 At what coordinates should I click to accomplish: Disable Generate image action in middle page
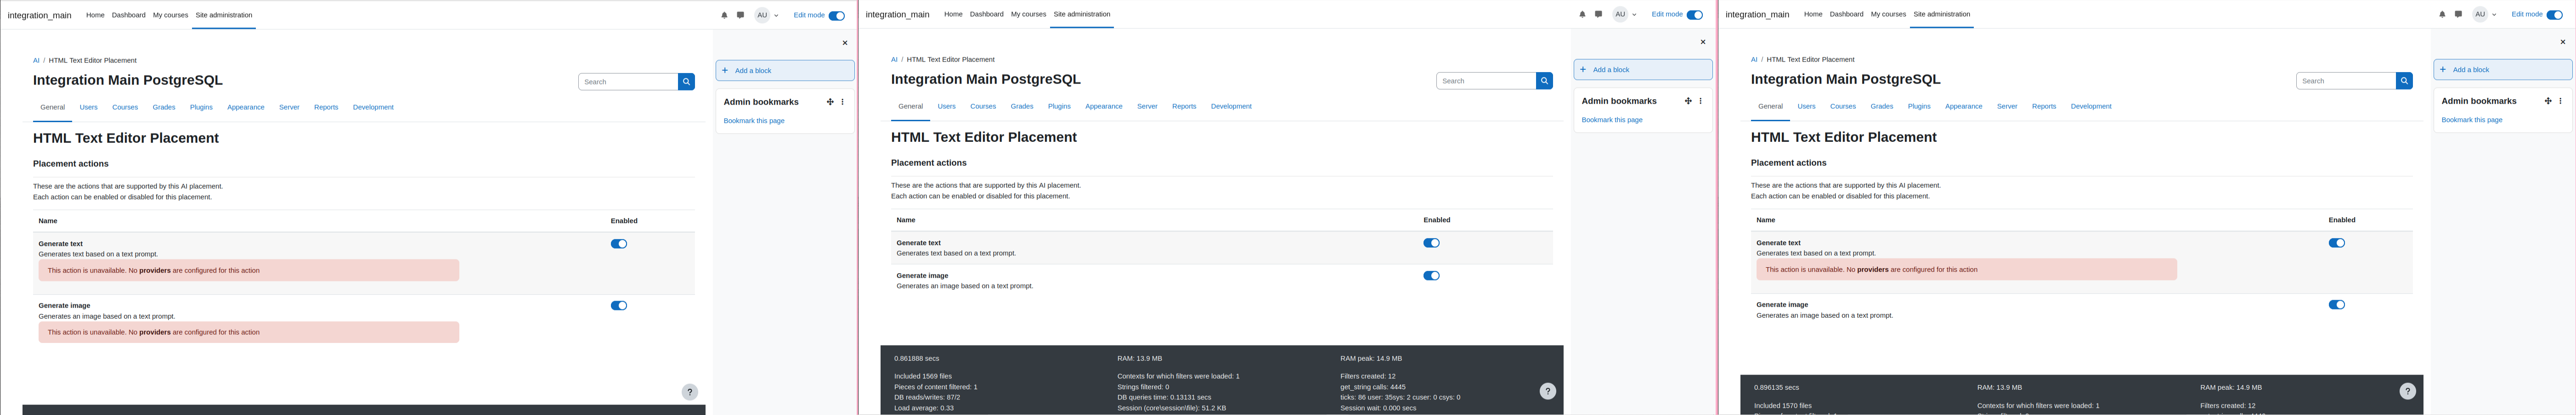(1432, 276)
